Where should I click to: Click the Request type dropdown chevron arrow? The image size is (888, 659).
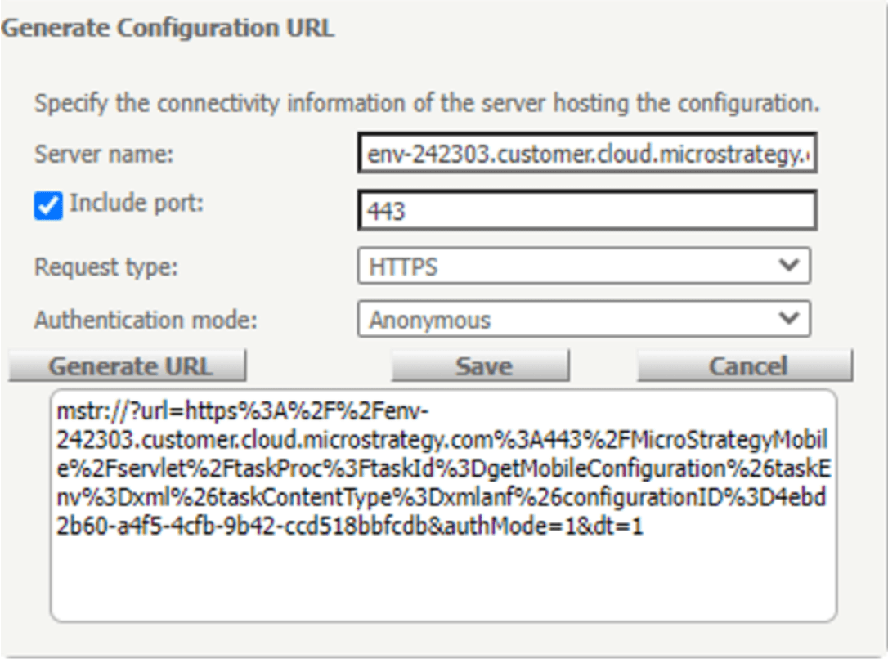788,266
